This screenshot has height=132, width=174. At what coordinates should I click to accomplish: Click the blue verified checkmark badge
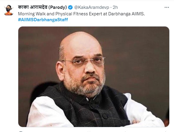pos(70,7)
